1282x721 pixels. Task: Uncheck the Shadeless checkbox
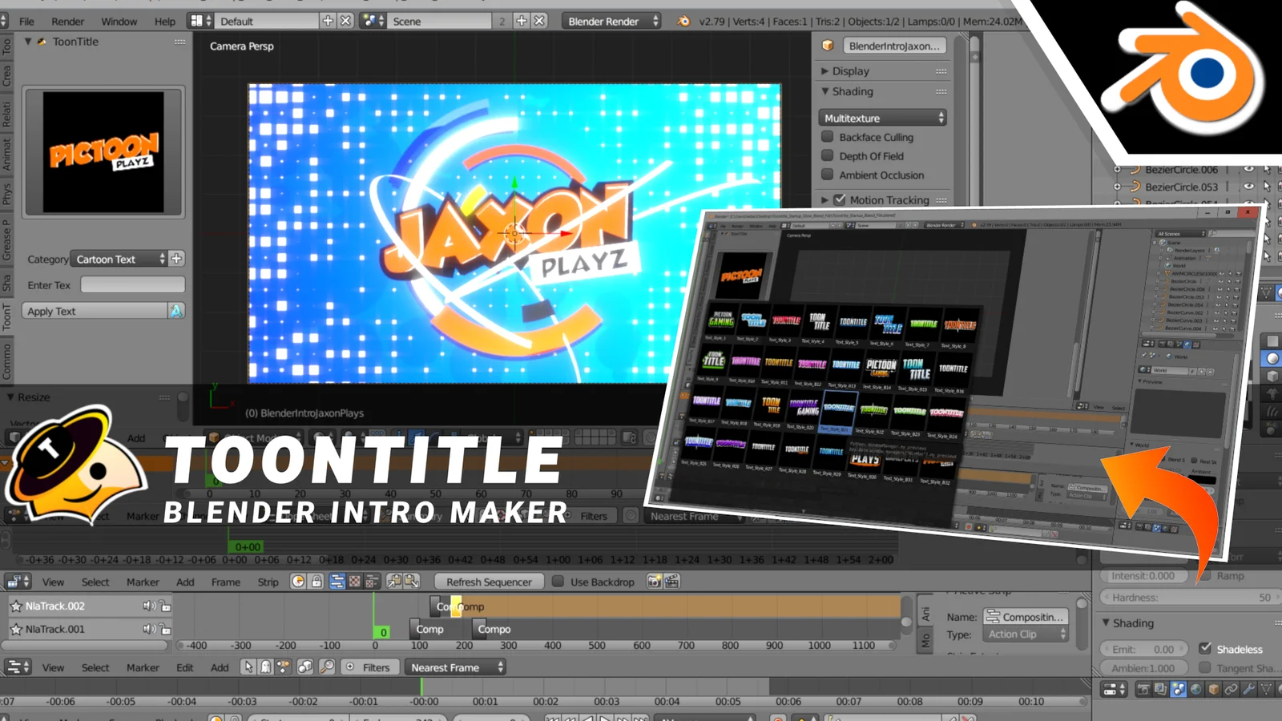[1205, 648]
